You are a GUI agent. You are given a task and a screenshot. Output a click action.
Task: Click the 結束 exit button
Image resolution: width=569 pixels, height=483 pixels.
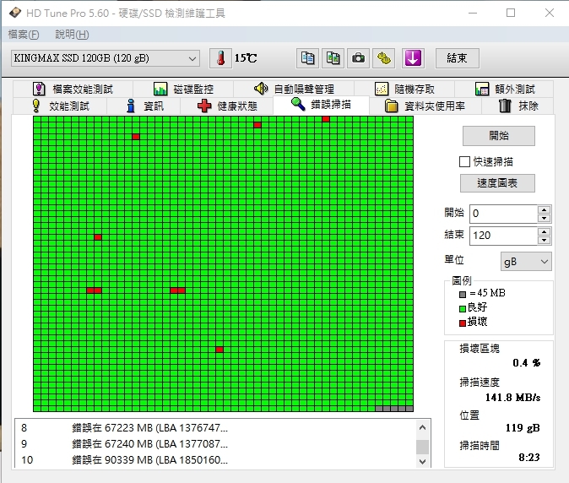click(458, 58)
